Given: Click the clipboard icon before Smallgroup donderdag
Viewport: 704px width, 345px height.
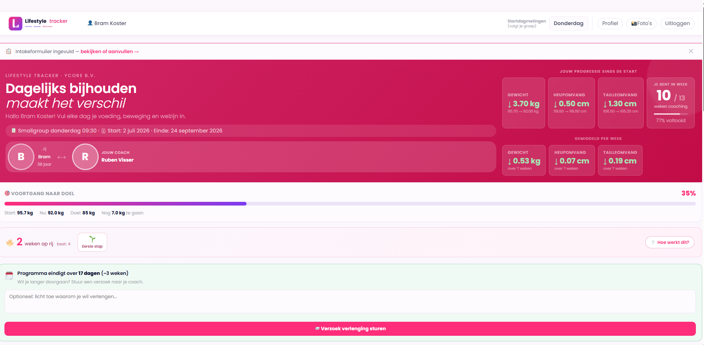Looking at the screenshot, I should pos(14,131).
